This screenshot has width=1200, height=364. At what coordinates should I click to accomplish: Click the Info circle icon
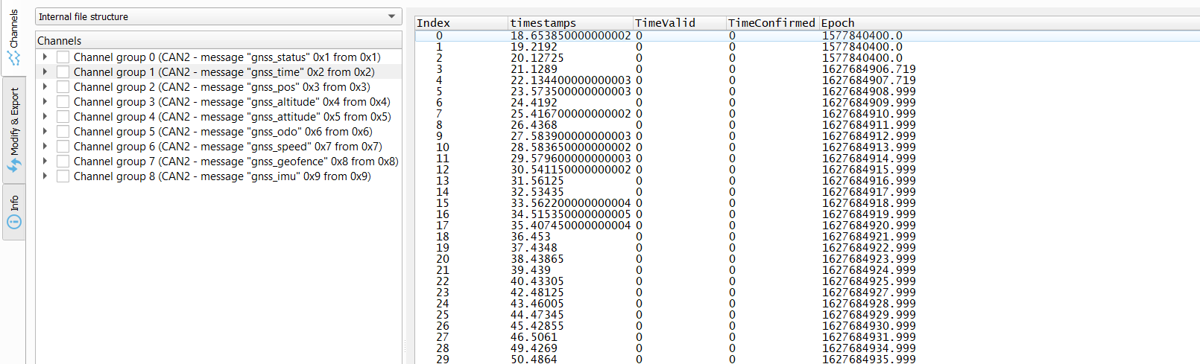[x=14, y=222]
